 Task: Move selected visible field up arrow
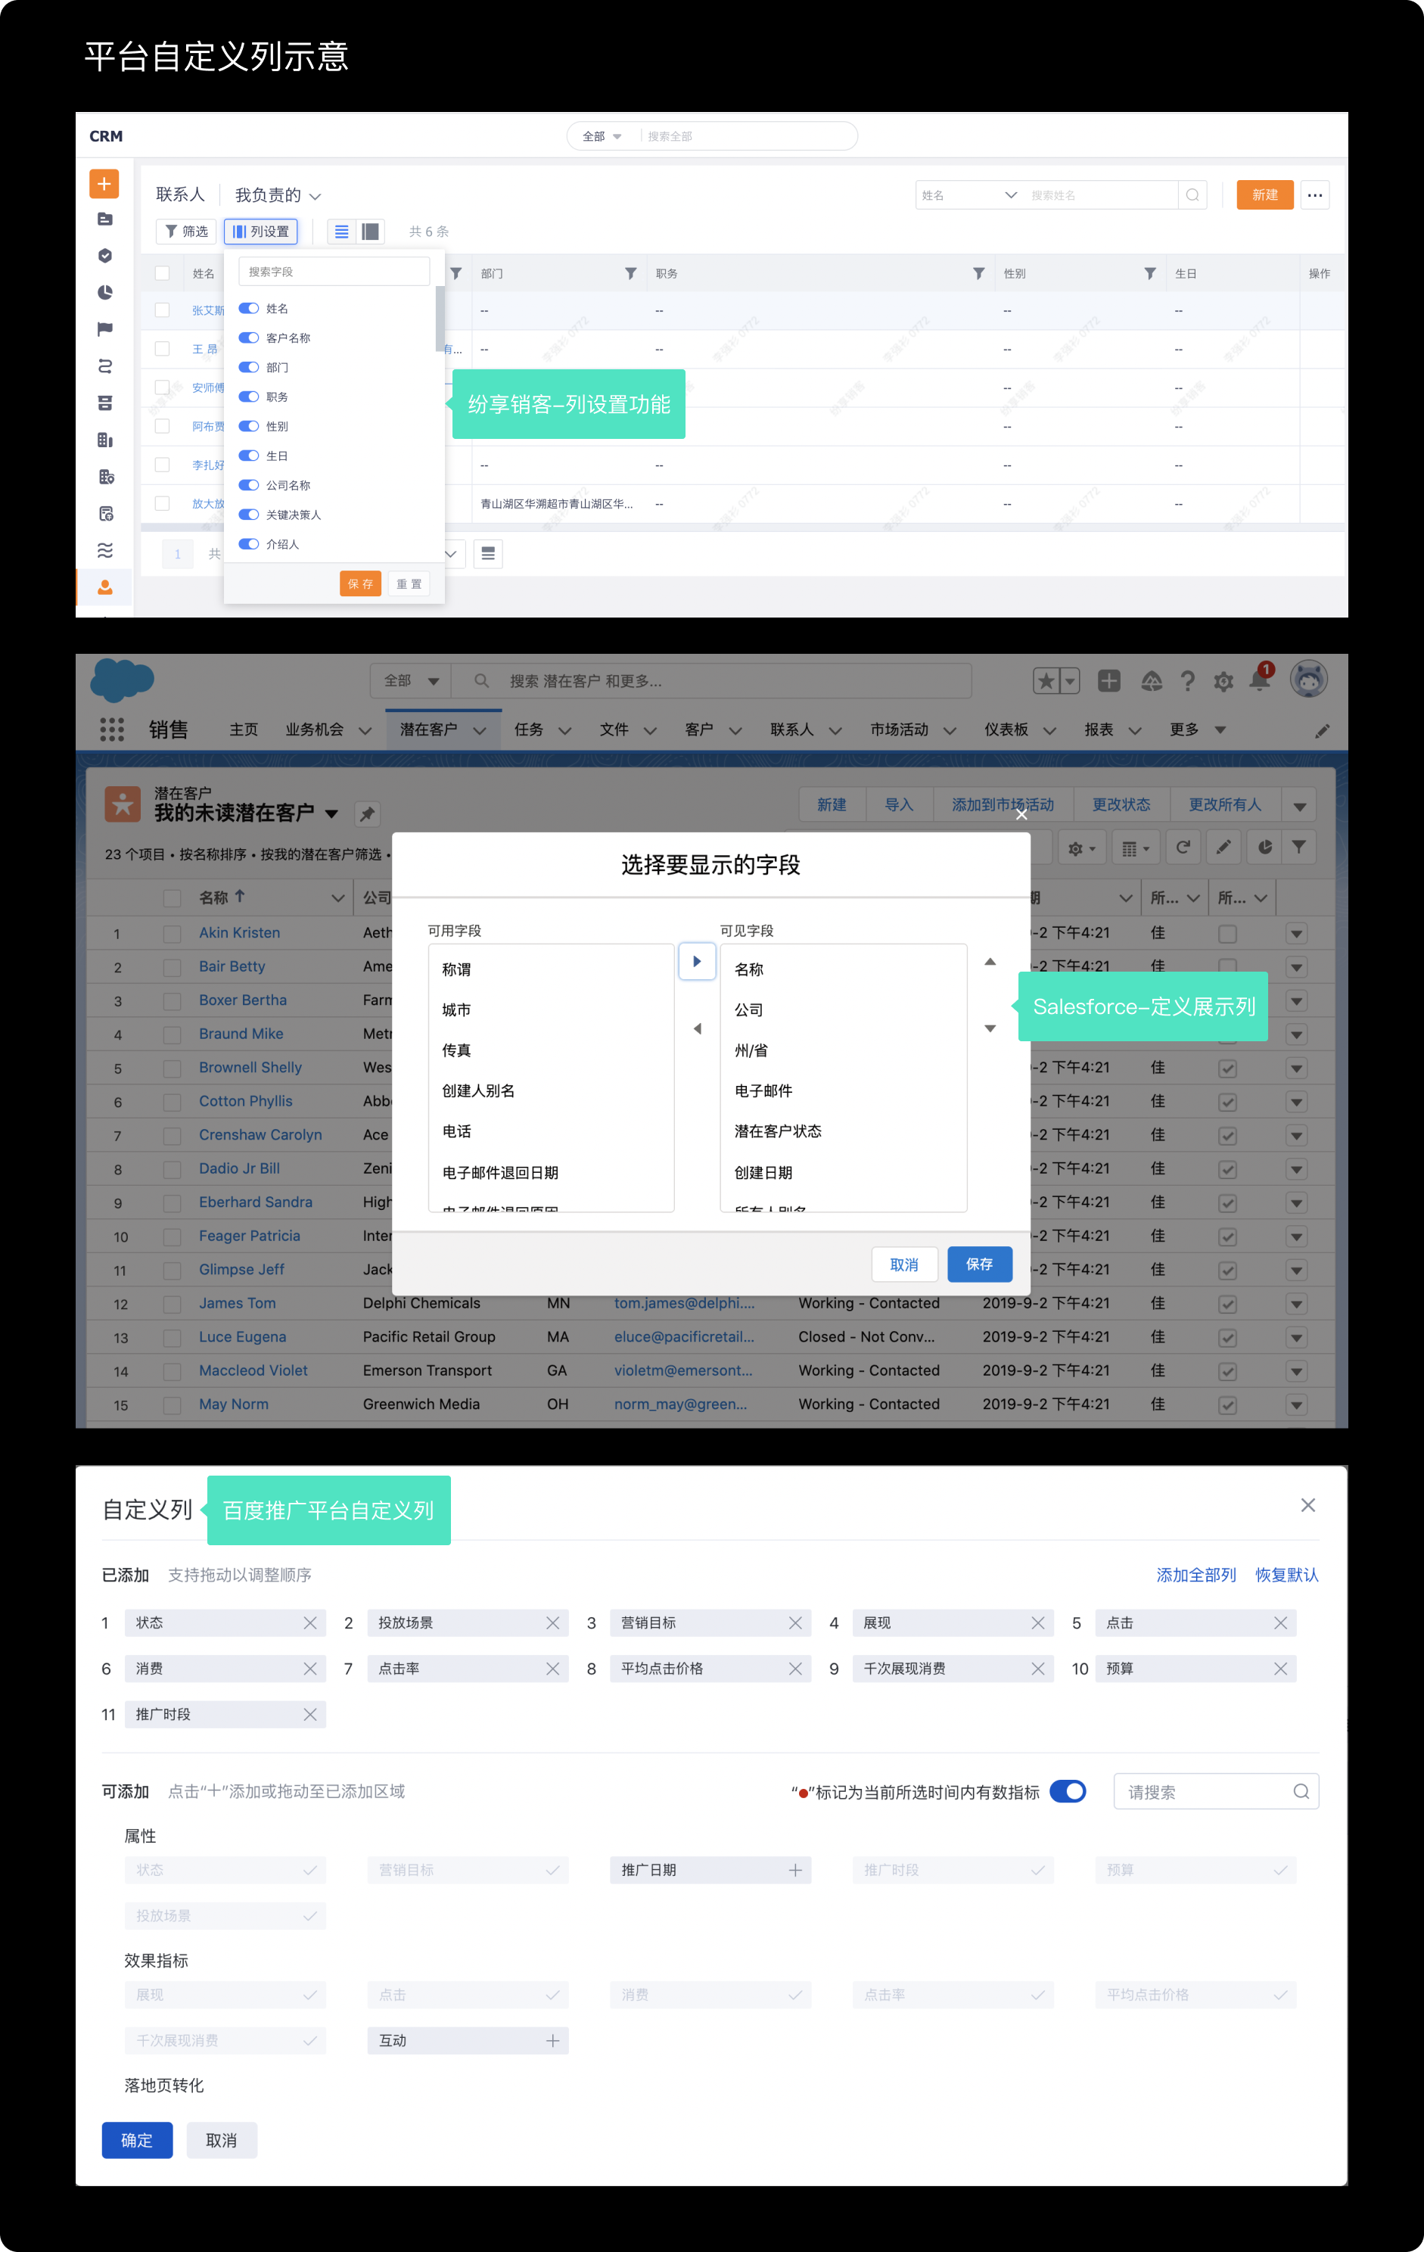pos(990,961)
